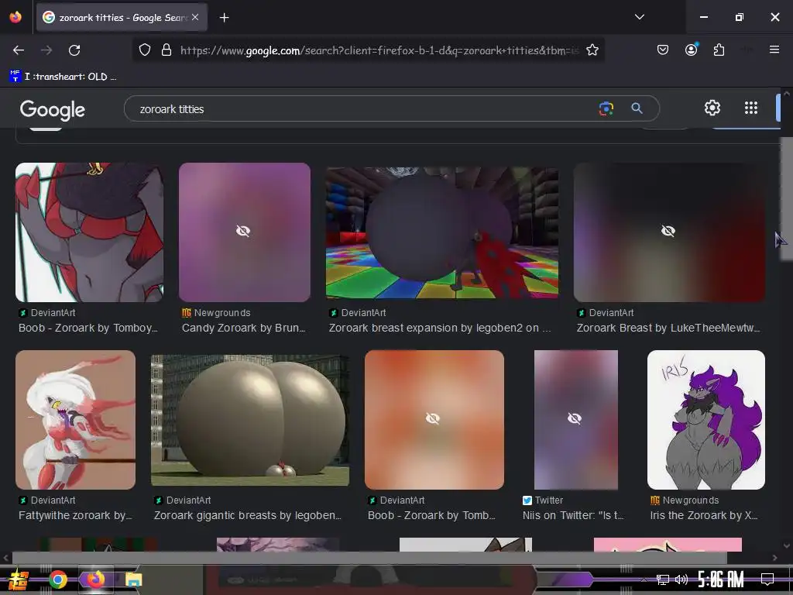Select the Google Search tab
This screenshot has height=595, width=793.
(122, 17)
